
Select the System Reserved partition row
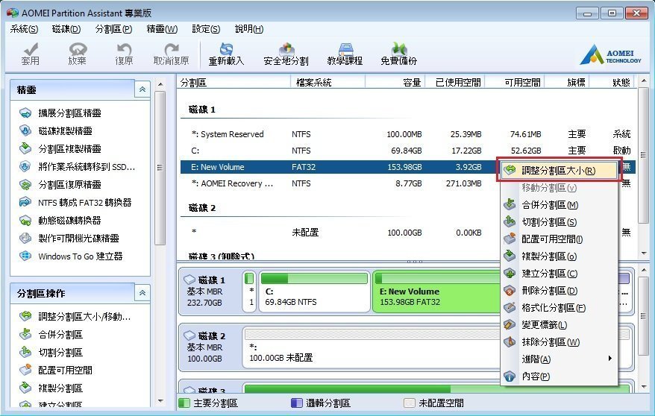click(x=408, y=134)
